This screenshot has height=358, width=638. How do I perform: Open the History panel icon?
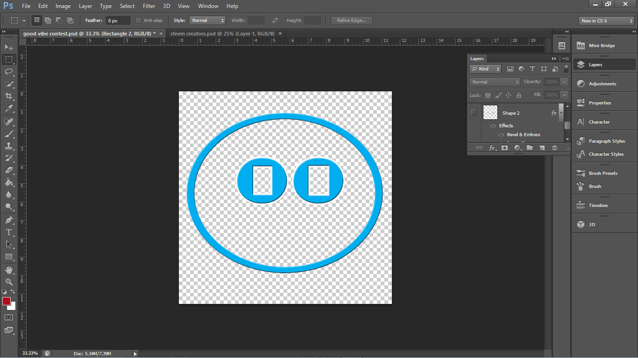[562, 46]
